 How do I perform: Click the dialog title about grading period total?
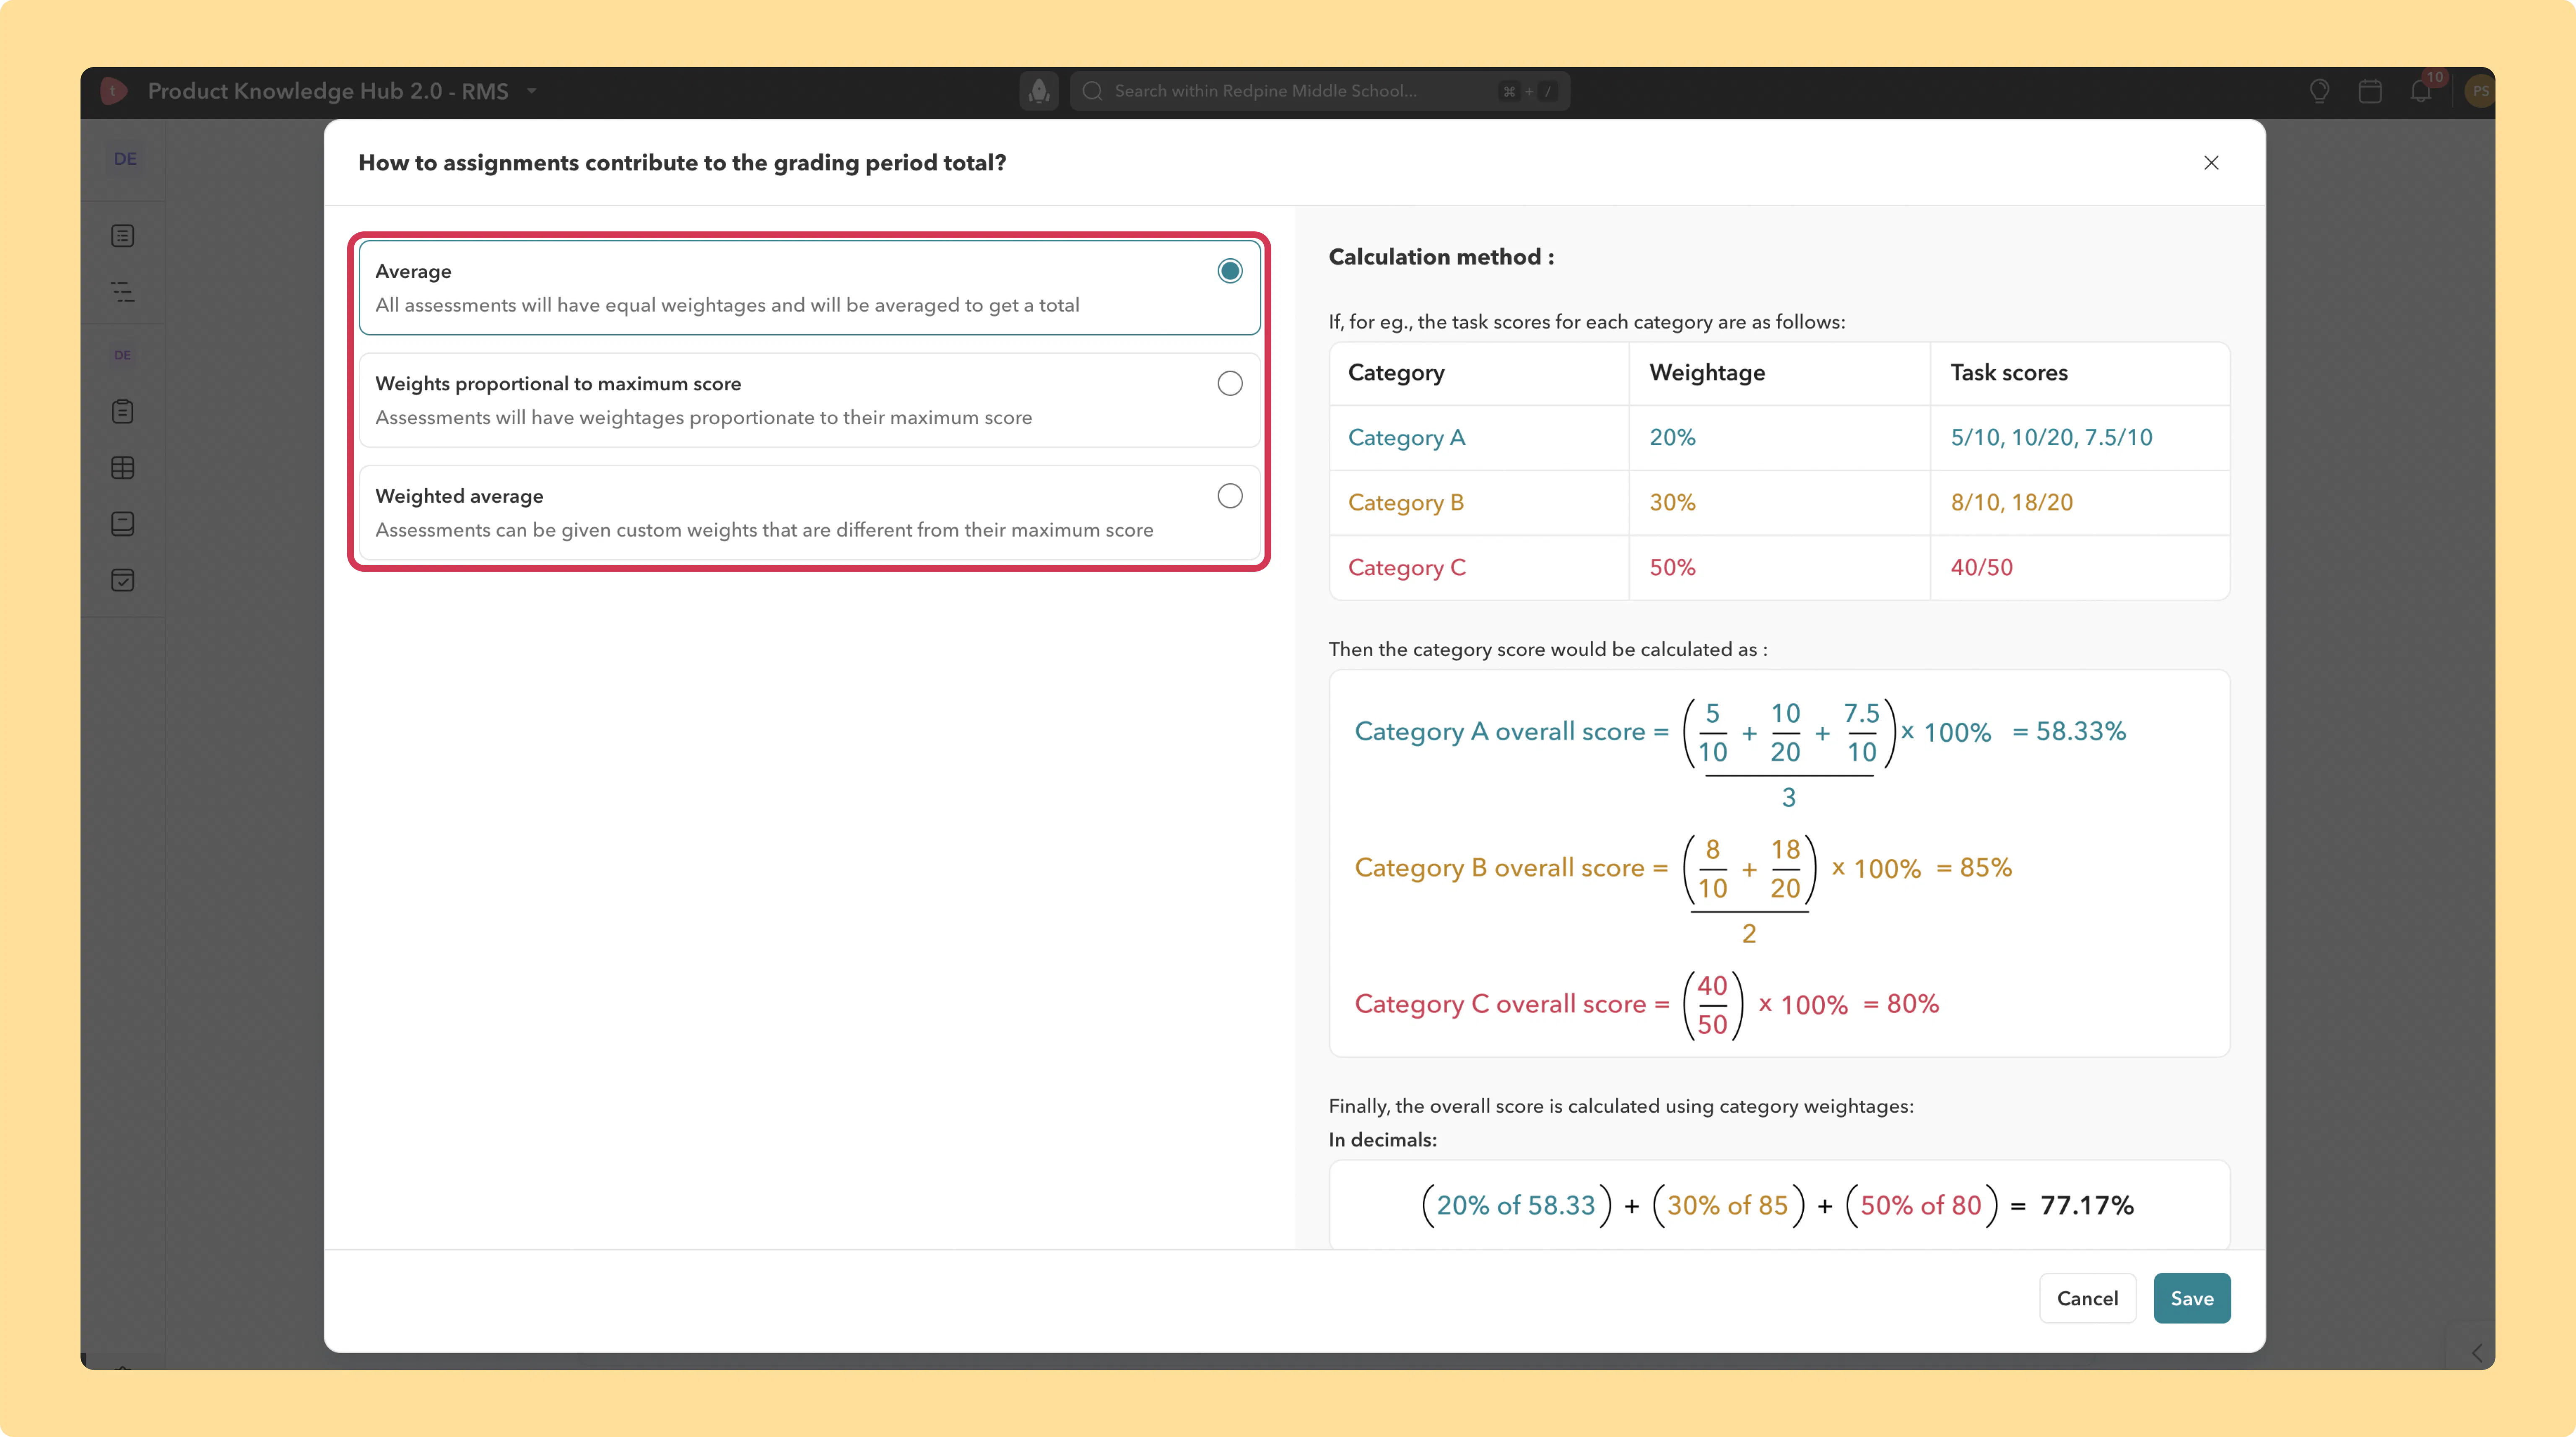[682, 163]
